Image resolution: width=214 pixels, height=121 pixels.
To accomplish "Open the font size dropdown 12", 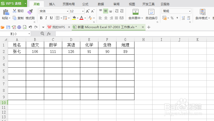I will [83, 11].
